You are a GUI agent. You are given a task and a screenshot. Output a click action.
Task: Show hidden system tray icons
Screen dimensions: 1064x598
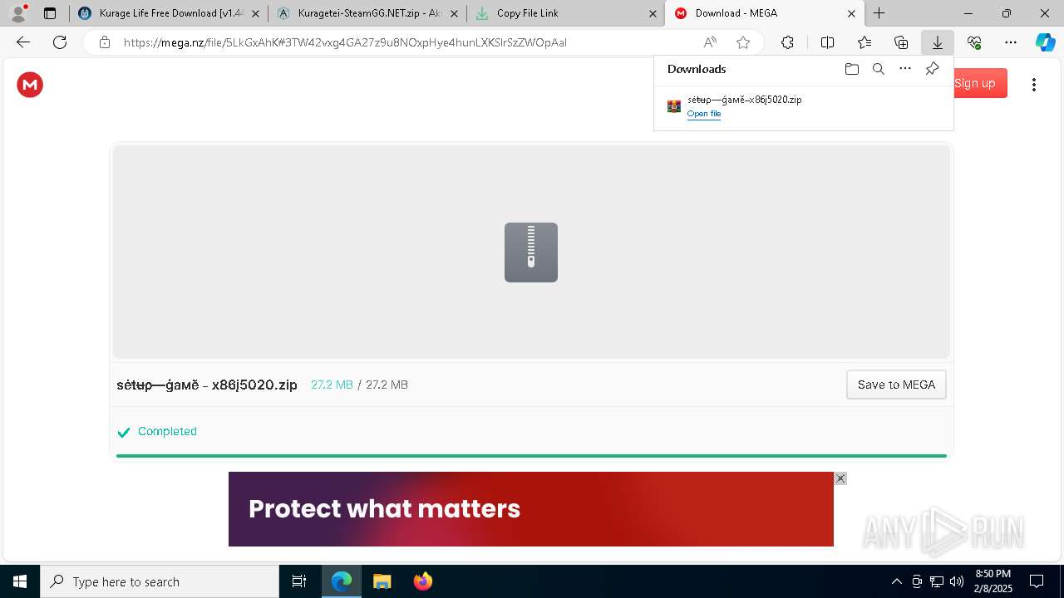[x=896, y=581]
